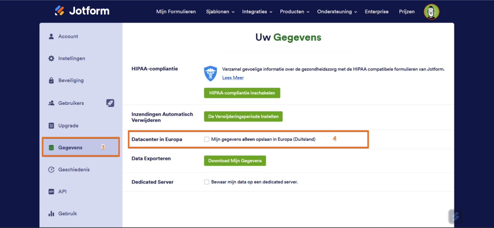
Task: Click the Gebruik bar chart icon
Action: (x=51, y=214)
